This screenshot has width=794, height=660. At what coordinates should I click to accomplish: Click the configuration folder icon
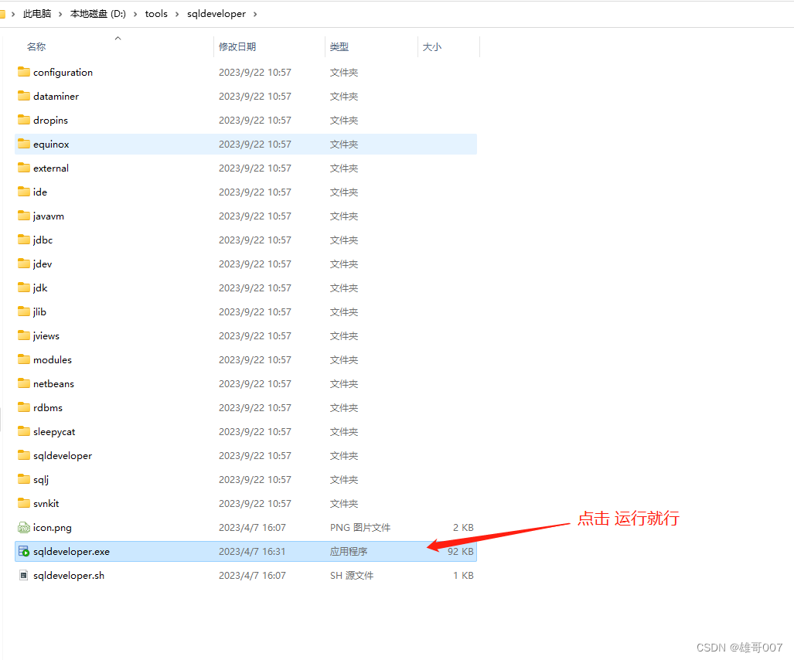(24, 72)
